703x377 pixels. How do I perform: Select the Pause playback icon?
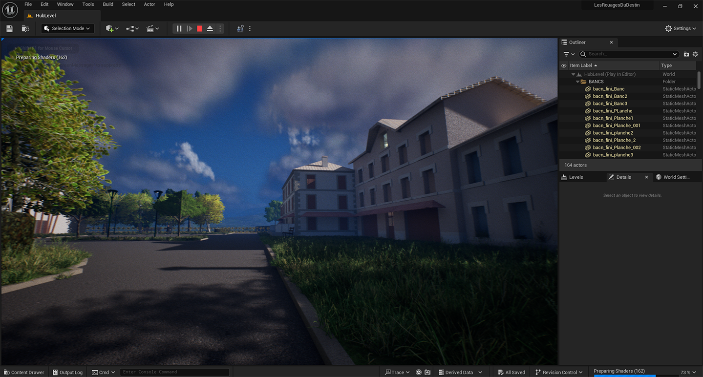coord(178,28)
